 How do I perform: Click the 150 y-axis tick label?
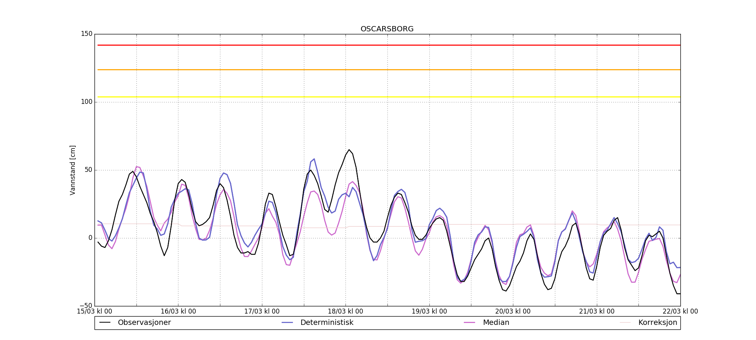point(87,34)
